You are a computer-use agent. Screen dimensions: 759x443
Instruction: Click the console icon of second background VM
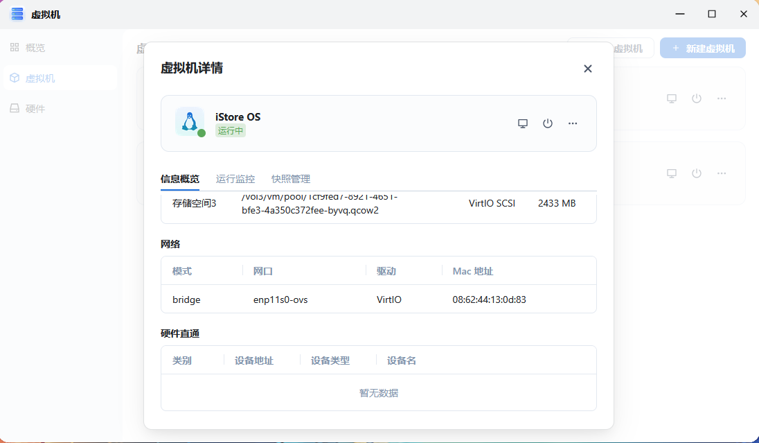point(671,173)
